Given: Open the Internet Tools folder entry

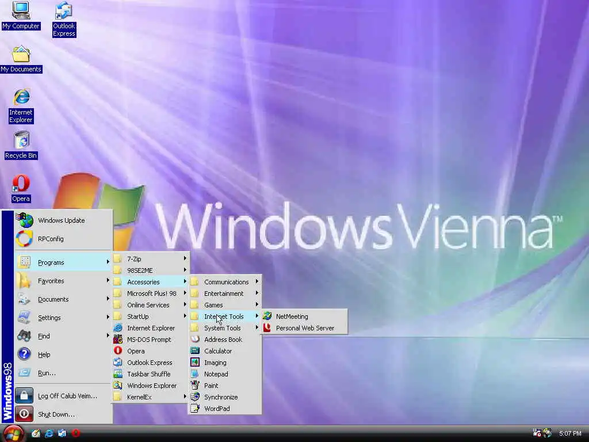Looking at the screenshot, I should point(225,317).
